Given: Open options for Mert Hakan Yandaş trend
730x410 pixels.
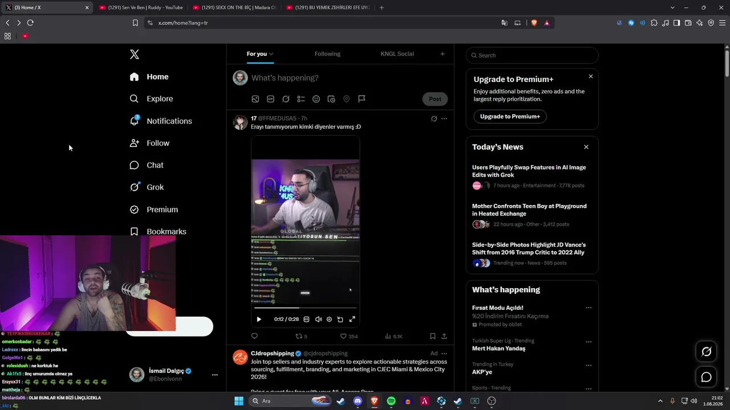Looking at the screenshot, I should click(x=589, y=342).
